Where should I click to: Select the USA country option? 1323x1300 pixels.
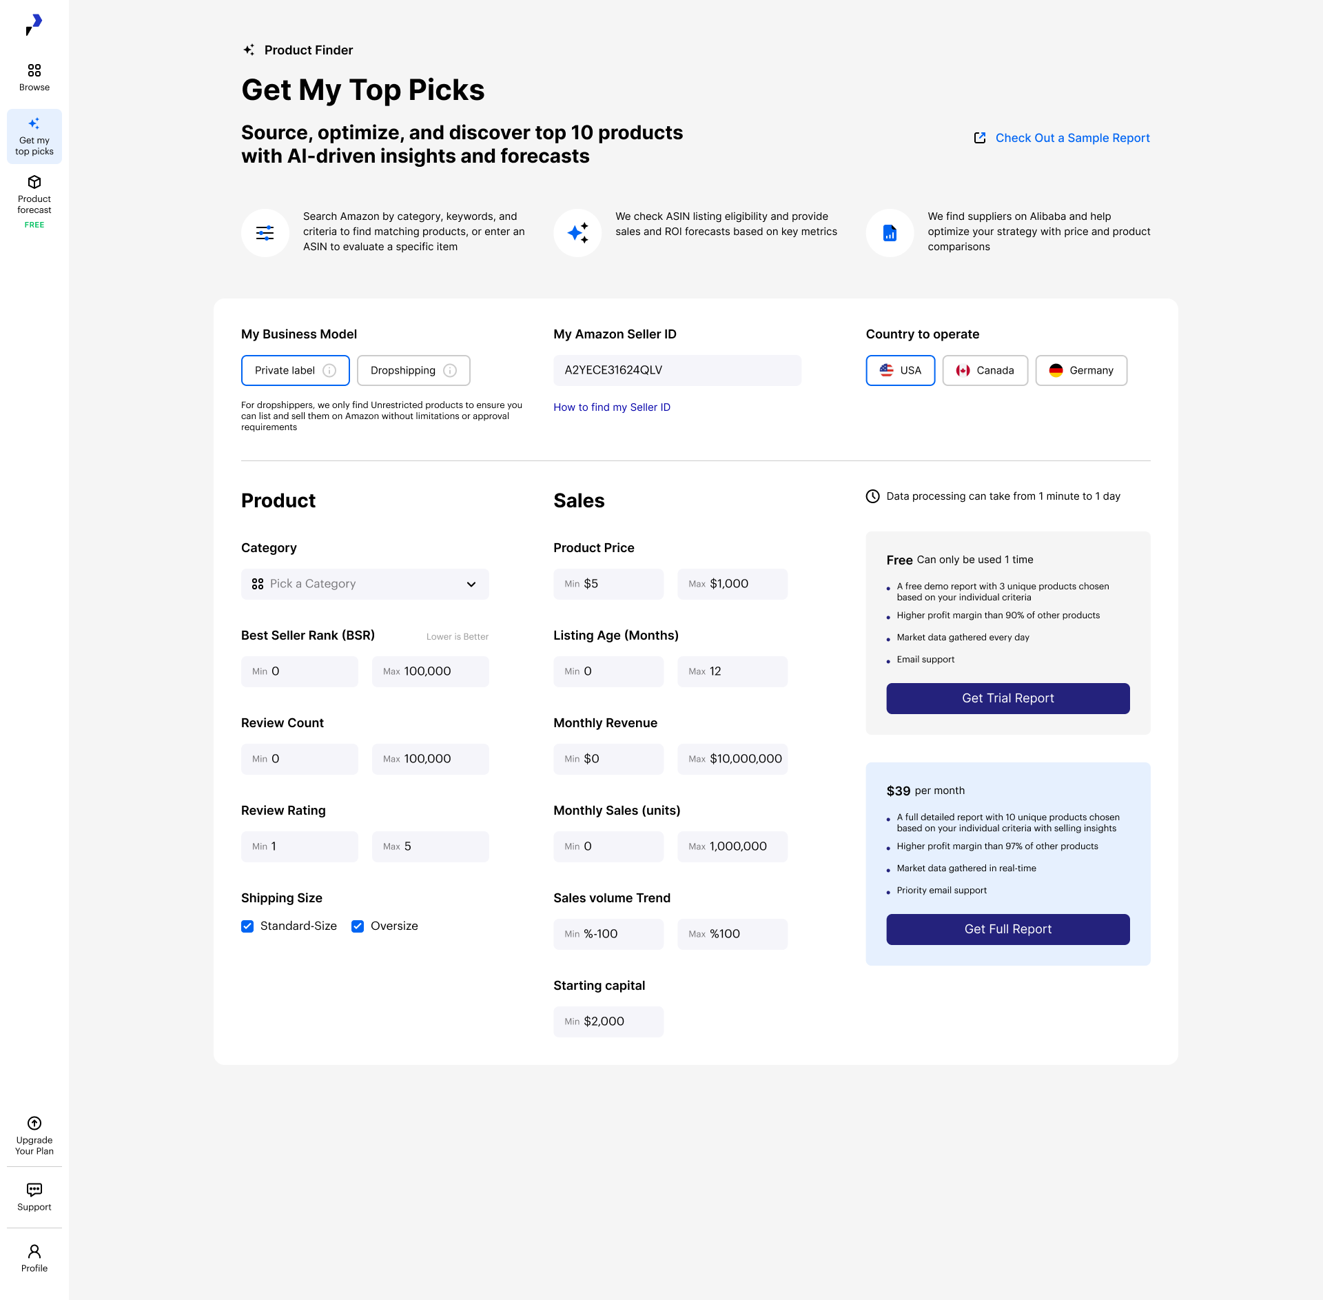tap(900, 371)
